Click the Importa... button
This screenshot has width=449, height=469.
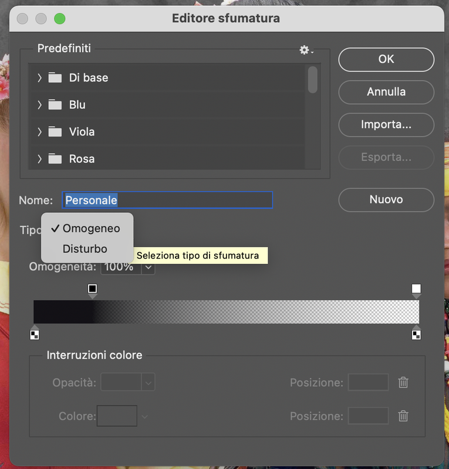coord(386,125)
